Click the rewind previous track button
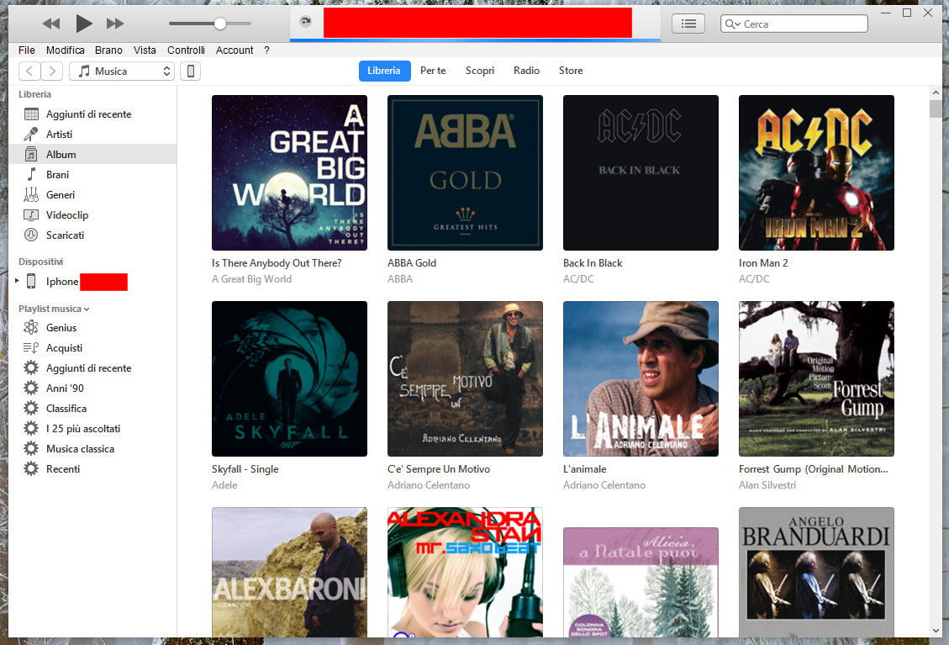The width and height of the screenshot is (949, 645). tap(51, 24)
